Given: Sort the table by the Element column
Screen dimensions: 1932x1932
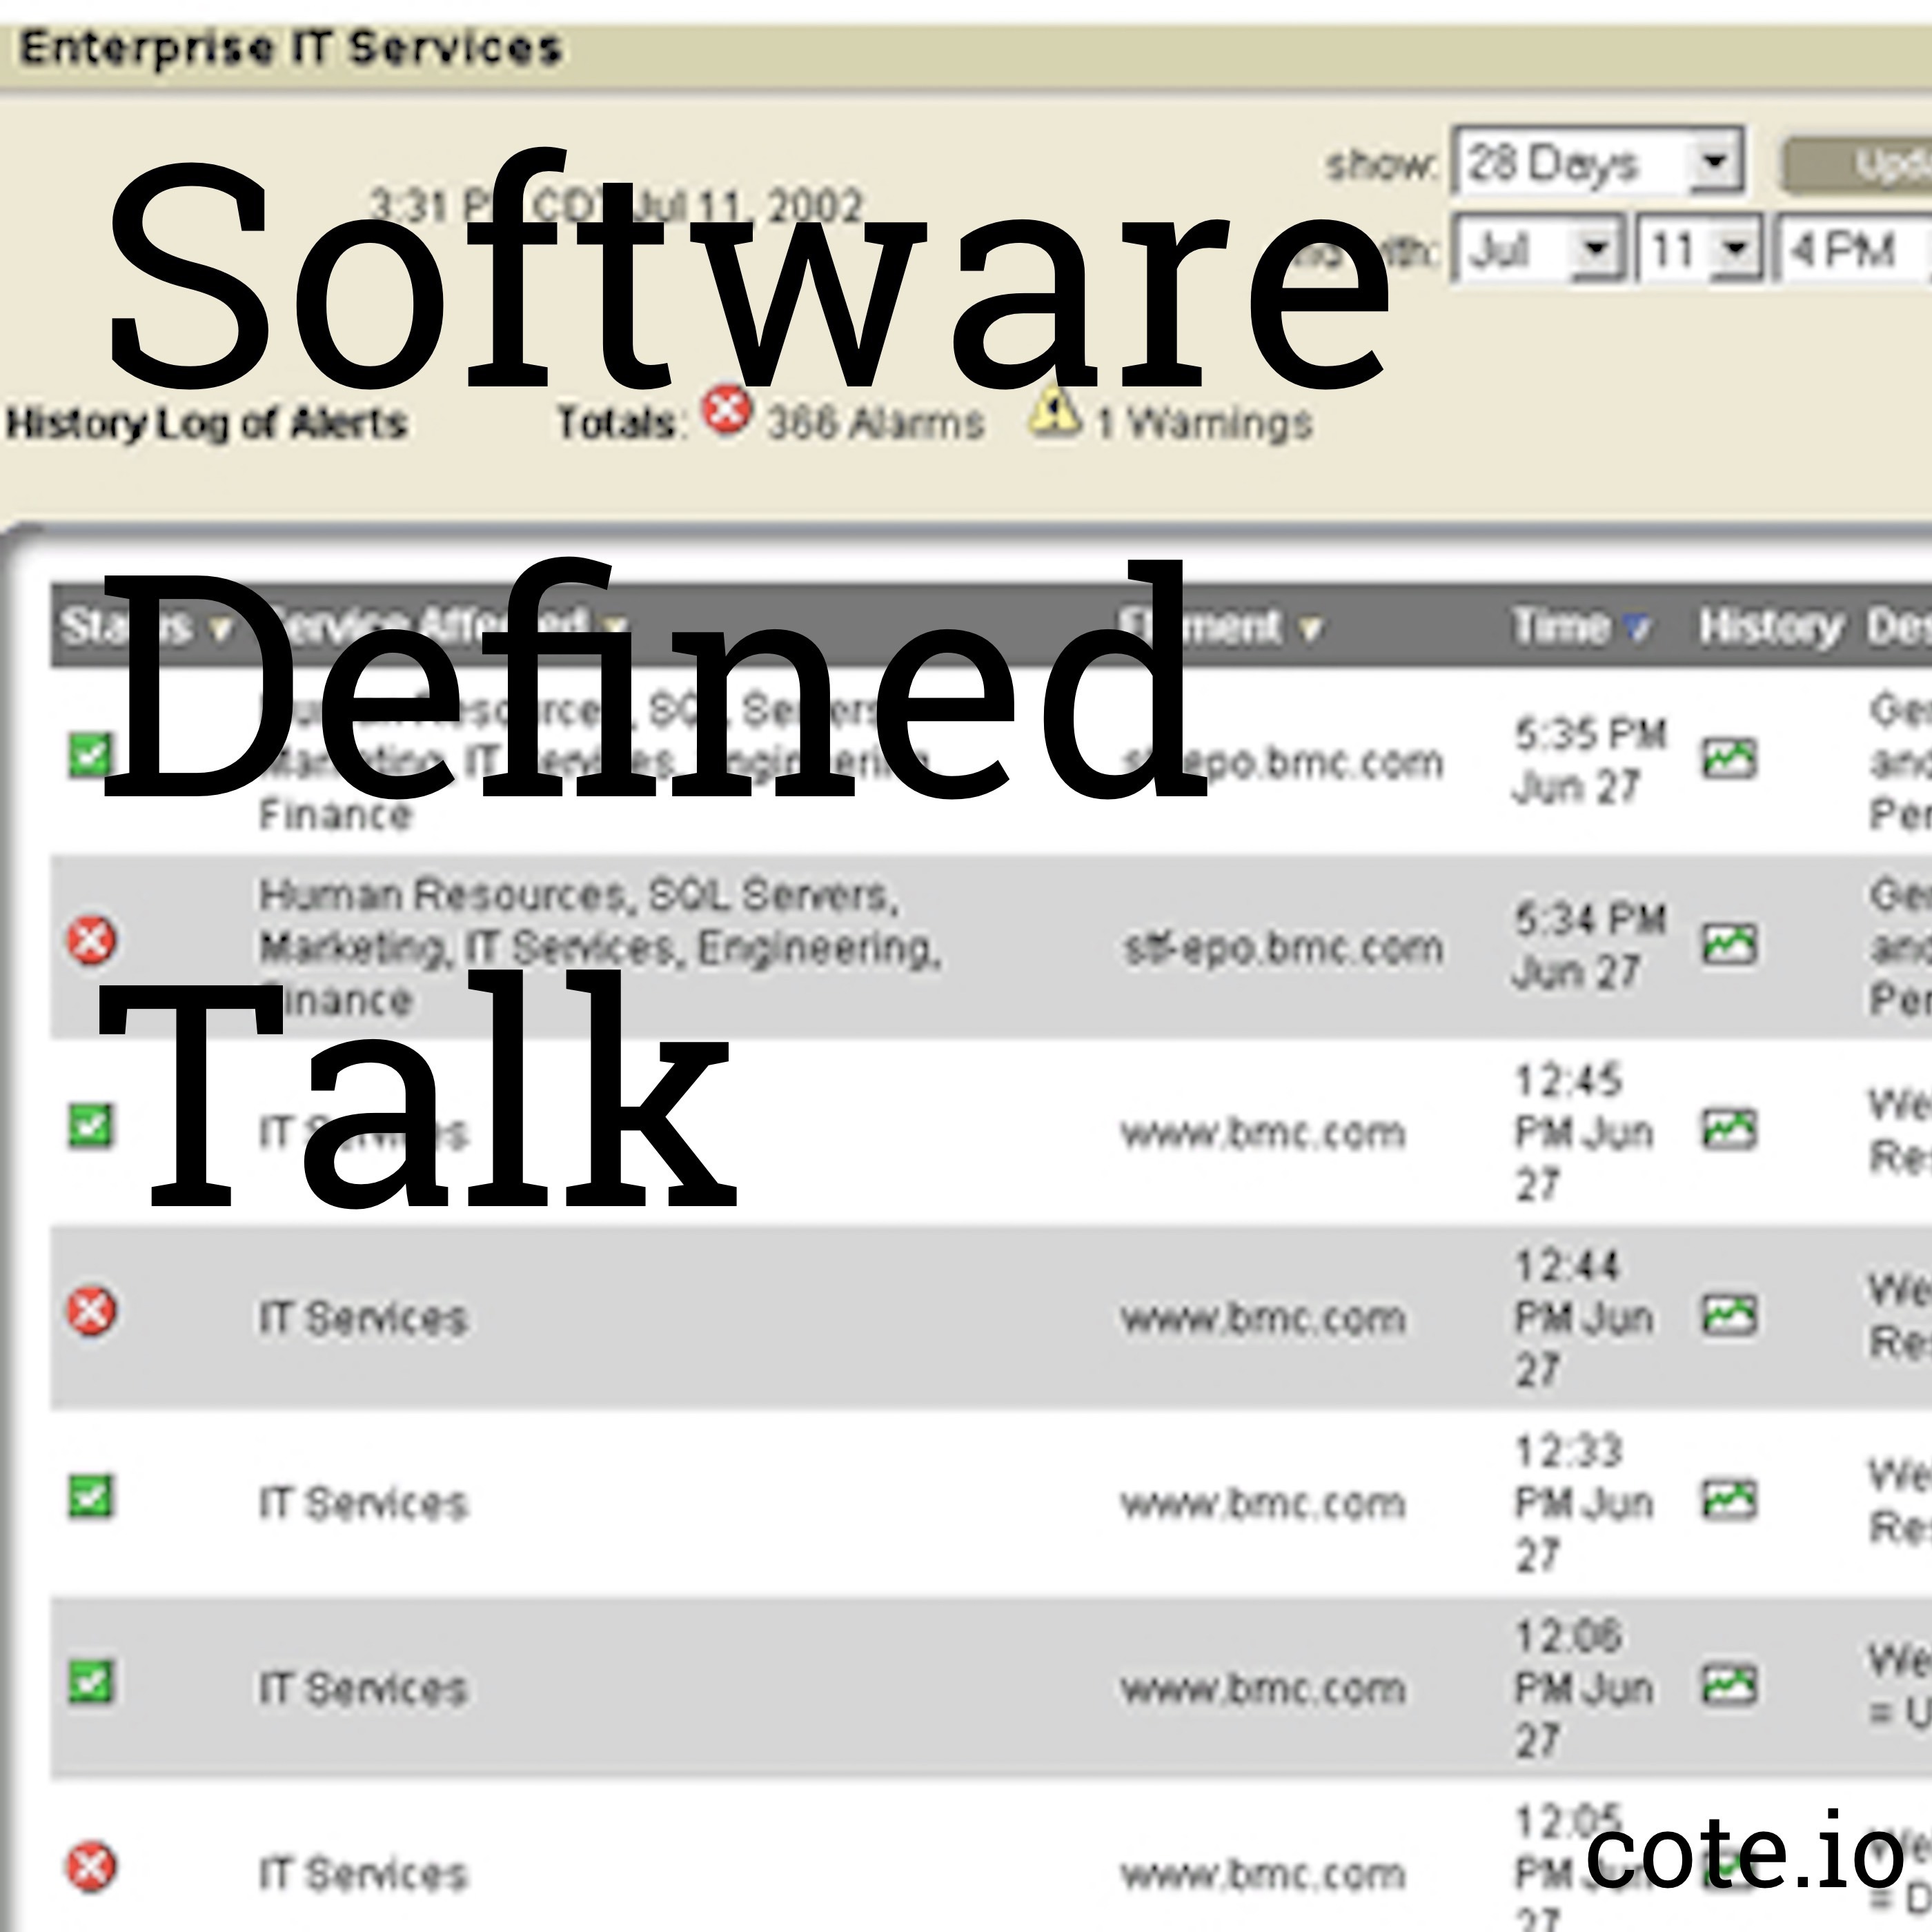Looking at the screenshot, I should (x=1220, y=627).
